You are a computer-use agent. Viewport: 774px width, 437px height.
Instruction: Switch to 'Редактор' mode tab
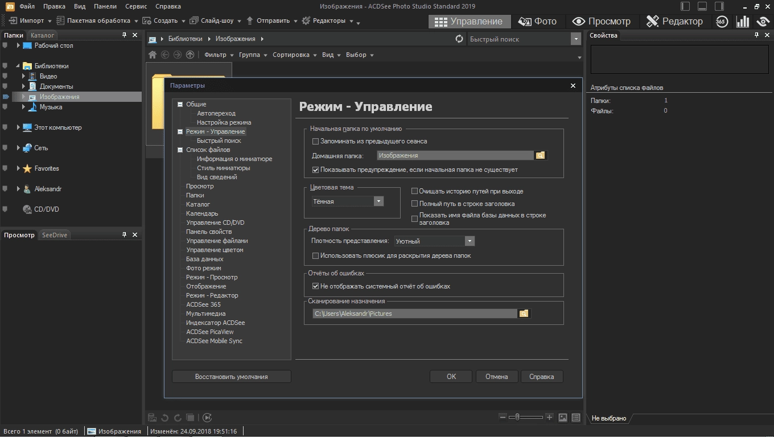675,22
